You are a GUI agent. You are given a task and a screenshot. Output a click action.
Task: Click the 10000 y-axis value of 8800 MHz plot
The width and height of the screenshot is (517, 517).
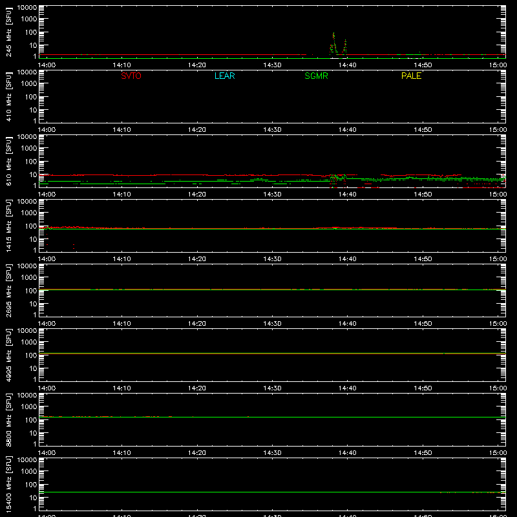pos(27,396)
